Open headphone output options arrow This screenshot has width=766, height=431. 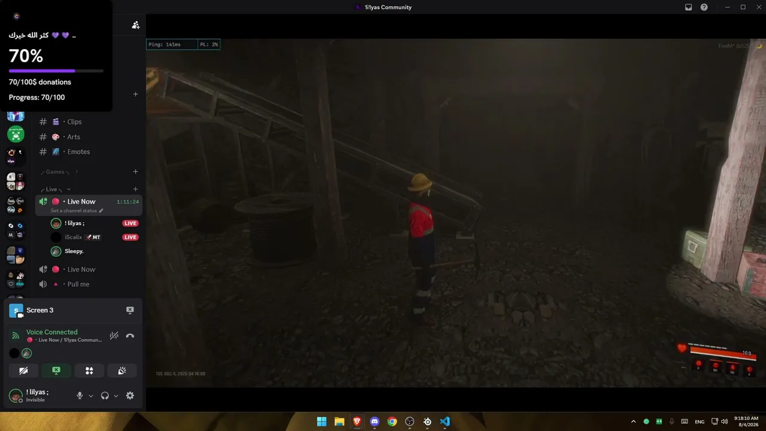pyautogui.click(x=116, y=396)
